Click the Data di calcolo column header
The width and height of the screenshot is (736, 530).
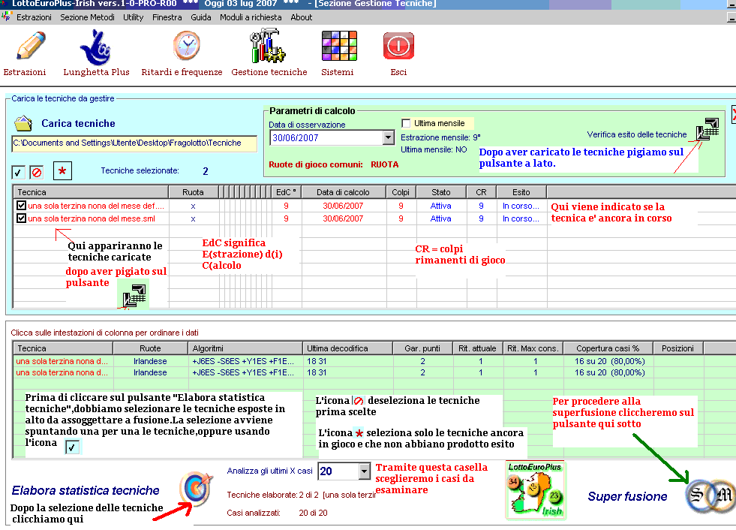click(343, 192)
